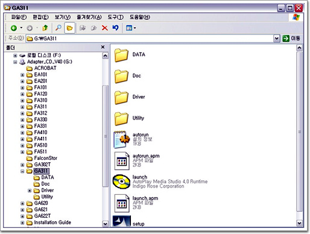Click the G:\GA311 address field

point(150,39)
